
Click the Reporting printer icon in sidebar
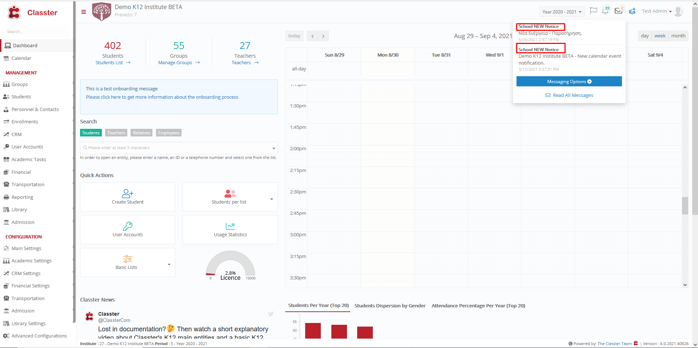tap(6, 197)
